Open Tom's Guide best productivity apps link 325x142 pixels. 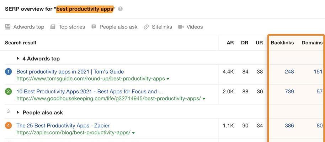[x=70, y=72]
